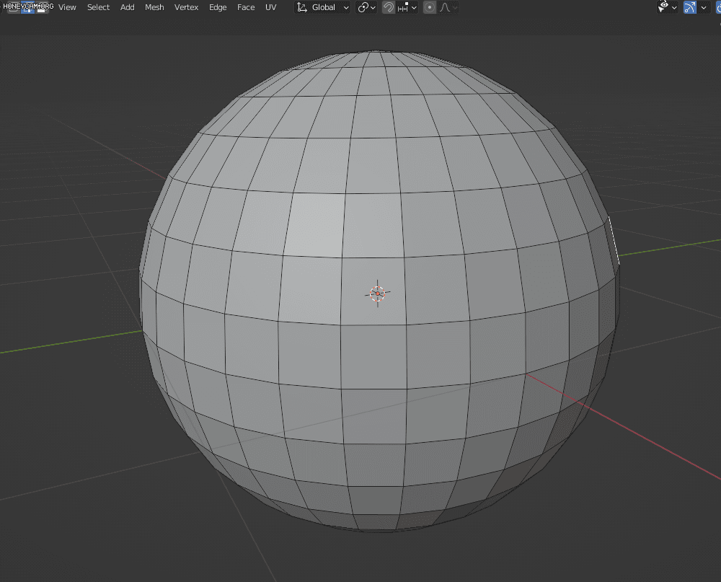721x582 pixels.
Task: Open selectability and visibility options
Action: (667, 7)
